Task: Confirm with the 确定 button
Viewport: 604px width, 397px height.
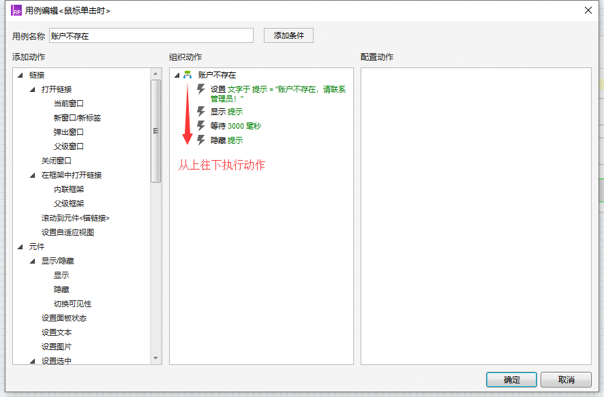Action: pyautogui.click(x=511, y=380)
